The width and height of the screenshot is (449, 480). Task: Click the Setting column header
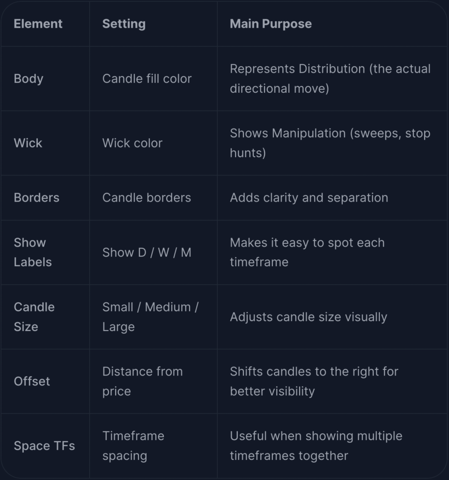[124, 24]
